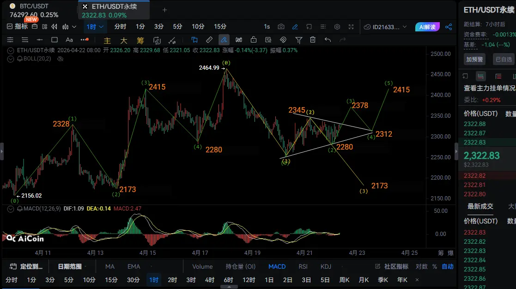516x289 pixels.
Task: Click the hexagon chart settings icon
Action: 337,27
